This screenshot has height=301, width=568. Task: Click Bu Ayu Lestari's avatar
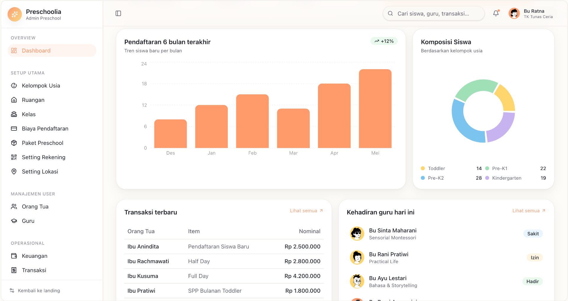[357, 281]
